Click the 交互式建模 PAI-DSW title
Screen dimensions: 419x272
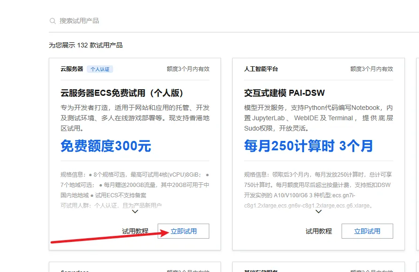[x=284, y=93]
